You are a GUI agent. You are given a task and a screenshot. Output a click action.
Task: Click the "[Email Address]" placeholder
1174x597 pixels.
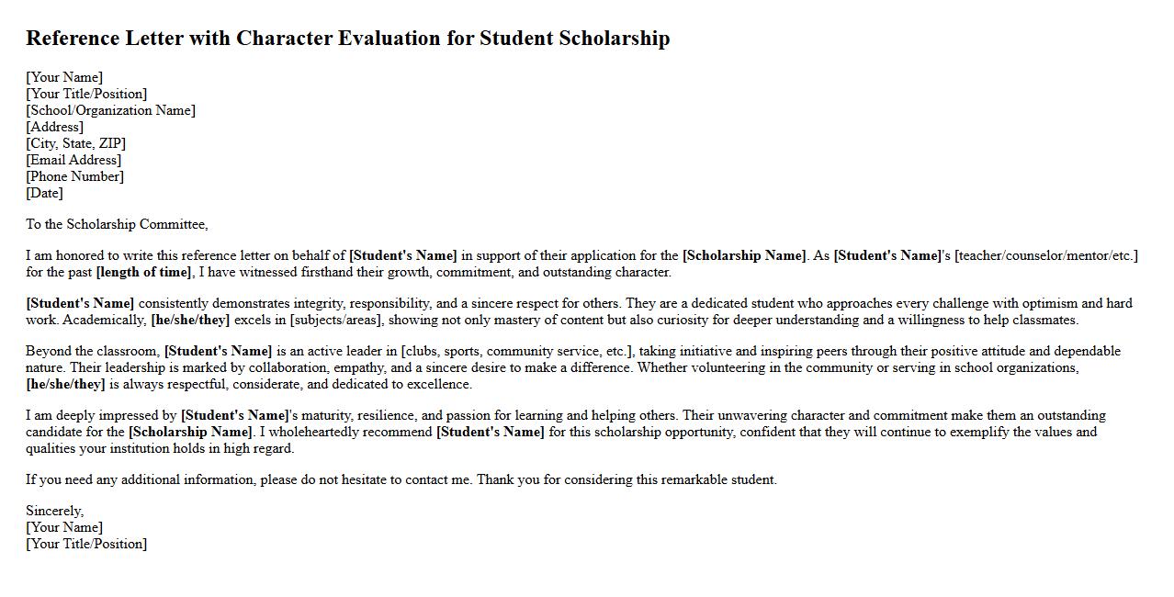pos(73,160)
